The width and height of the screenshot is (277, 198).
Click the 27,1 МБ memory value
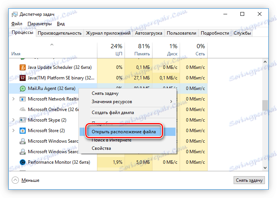[142, 78]
